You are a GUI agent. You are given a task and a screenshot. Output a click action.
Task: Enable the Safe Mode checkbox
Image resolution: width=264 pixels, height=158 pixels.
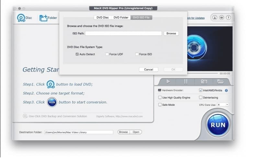click(160, 104)
